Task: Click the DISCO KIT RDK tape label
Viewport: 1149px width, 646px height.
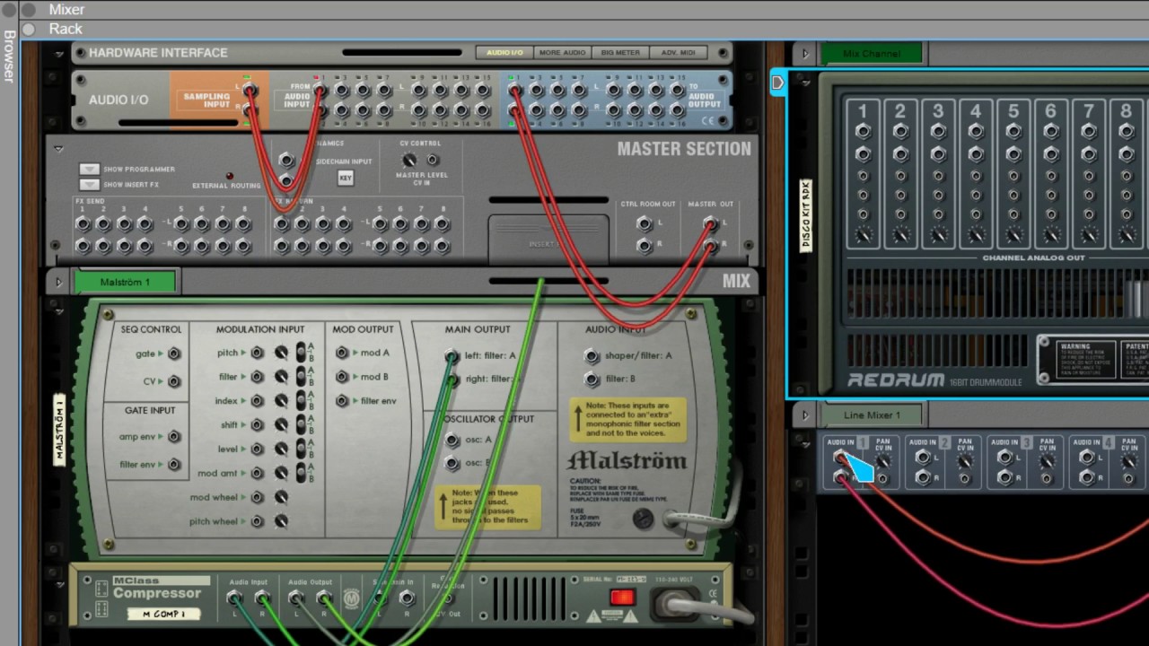Action: (806, 215)
